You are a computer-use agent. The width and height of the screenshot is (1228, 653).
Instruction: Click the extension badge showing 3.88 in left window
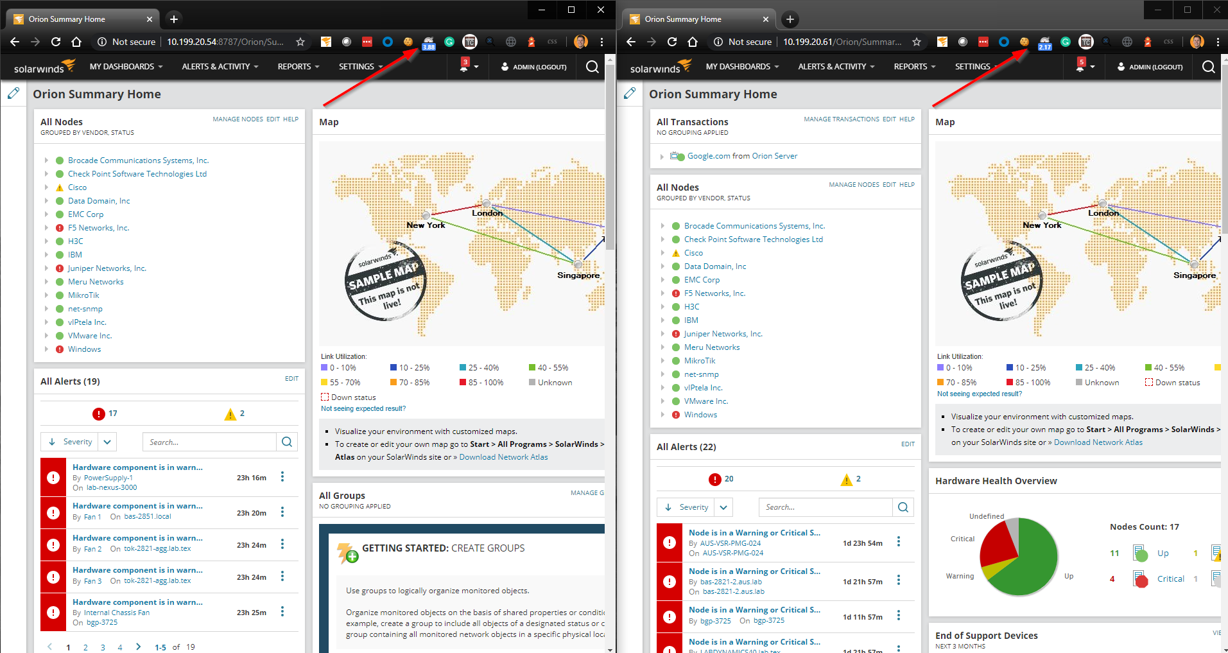(x=428, y=43)
